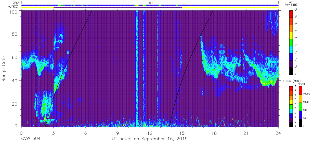Click the 9 tick on UT hours axis

118,133
